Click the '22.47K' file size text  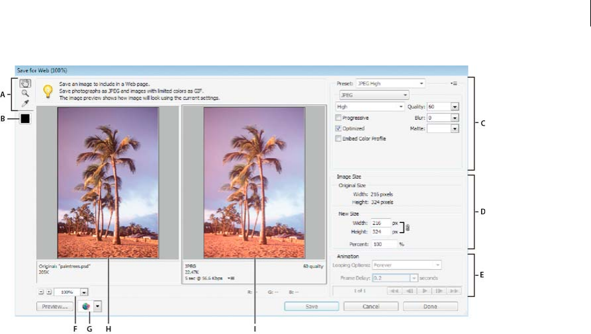[192, 272]
